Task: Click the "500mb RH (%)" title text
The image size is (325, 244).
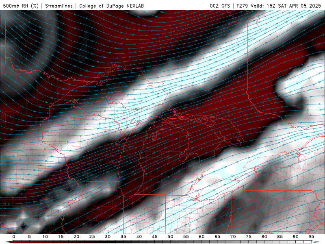Action: [x=21, y=6]
